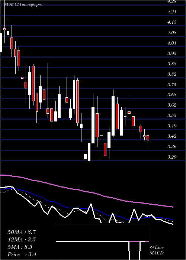Click the 3.95 price axis label
Image resolution: width=186 pixels, height=260 pixels.
pyautogui.click(x=172, y=53)
